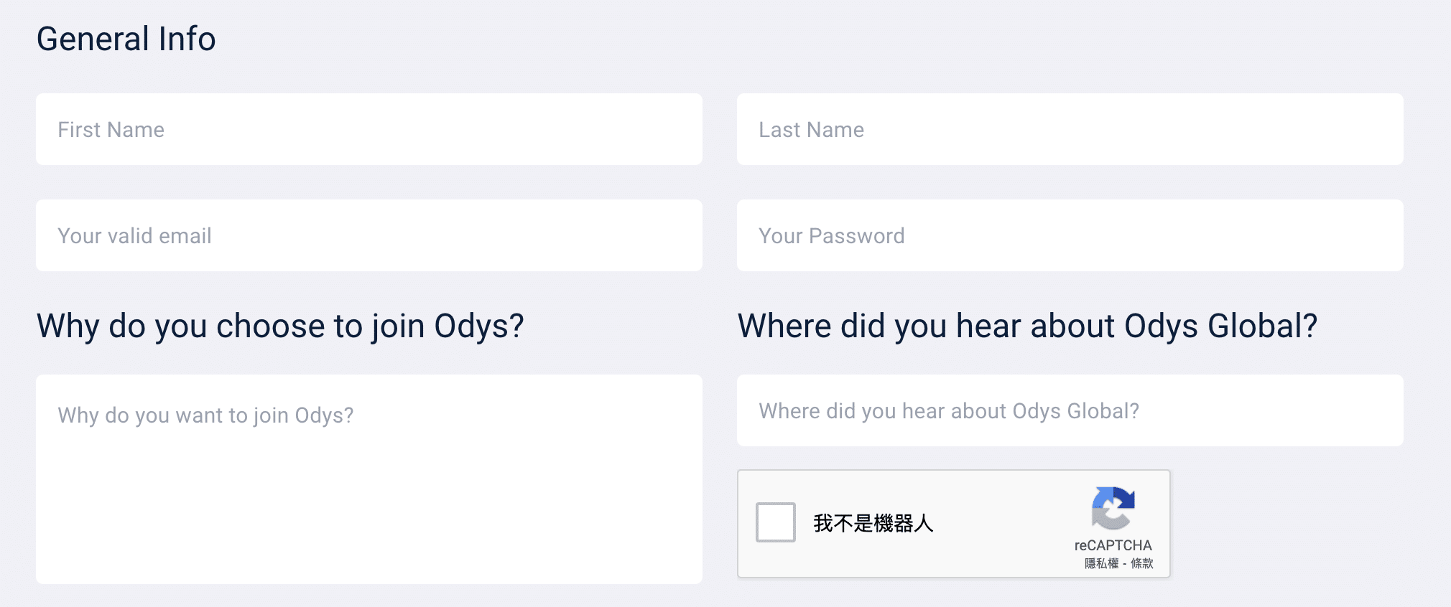Click the empty area inside the reCAPTCHA widget

[1006, 524]
